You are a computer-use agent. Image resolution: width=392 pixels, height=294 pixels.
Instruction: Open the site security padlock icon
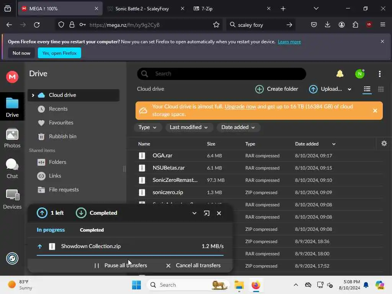(72, 25)
